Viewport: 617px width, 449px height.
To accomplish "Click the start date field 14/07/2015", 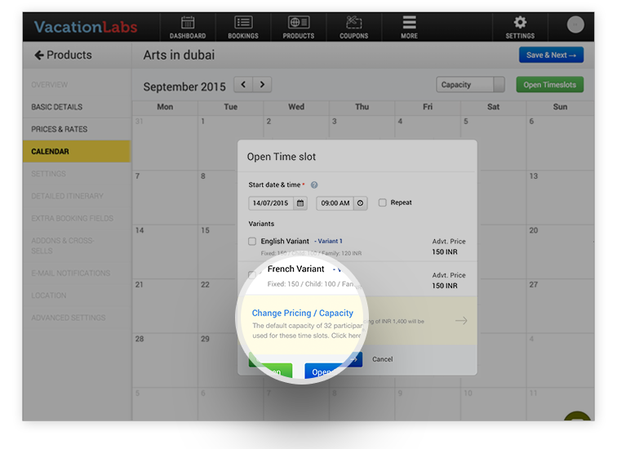I will pyautogui.click(x=271, y=203).
